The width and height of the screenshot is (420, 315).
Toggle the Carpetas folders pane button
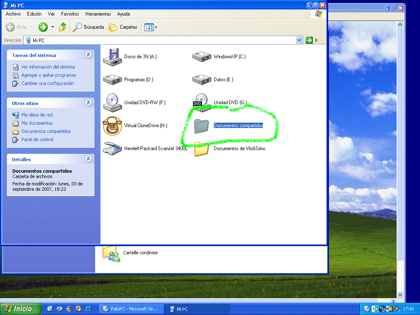point(123,27)
